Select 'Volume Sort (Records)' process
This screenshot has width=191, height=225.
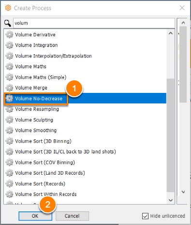point(85,183)
